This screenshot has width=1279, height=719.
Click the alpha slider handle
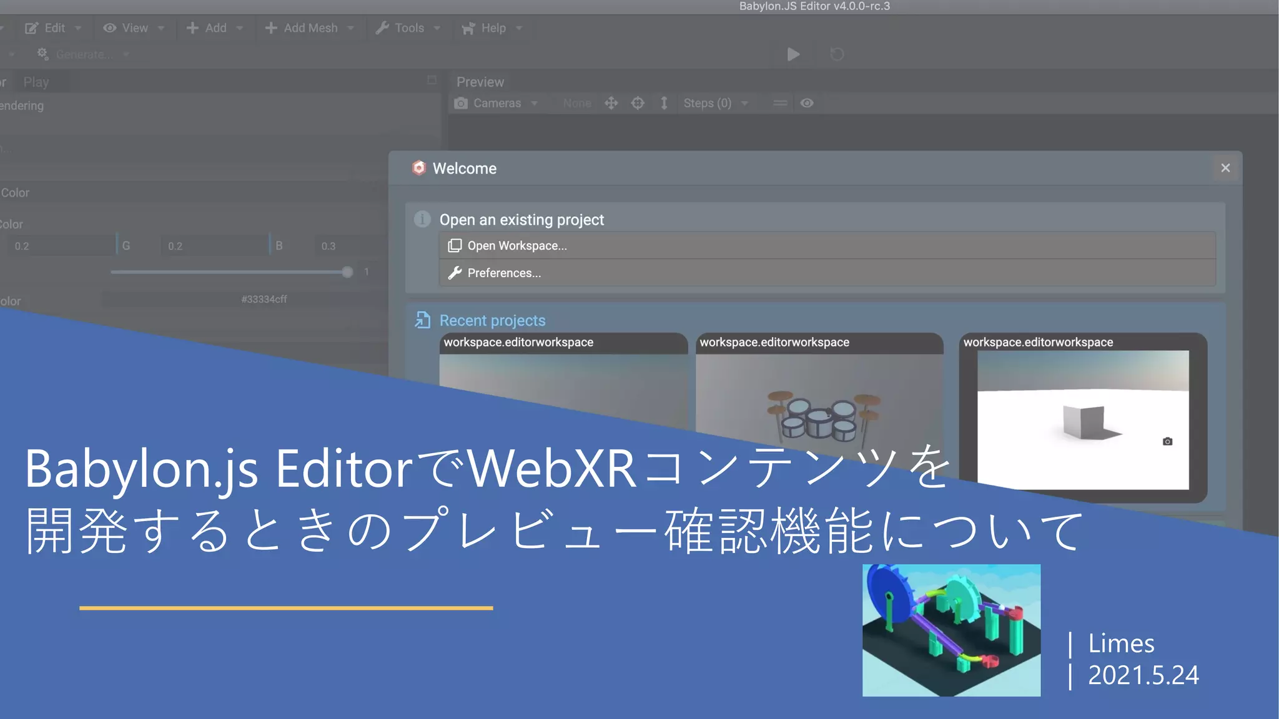tap(347, 272)
